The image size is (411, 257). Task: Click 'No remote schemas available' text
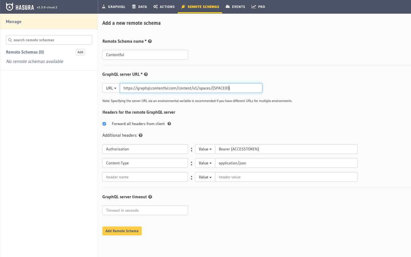35,62
